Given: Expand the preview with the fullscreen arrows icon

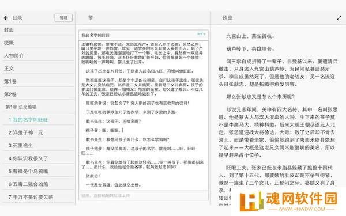Looking at the screenshot, I should (339, 18).
